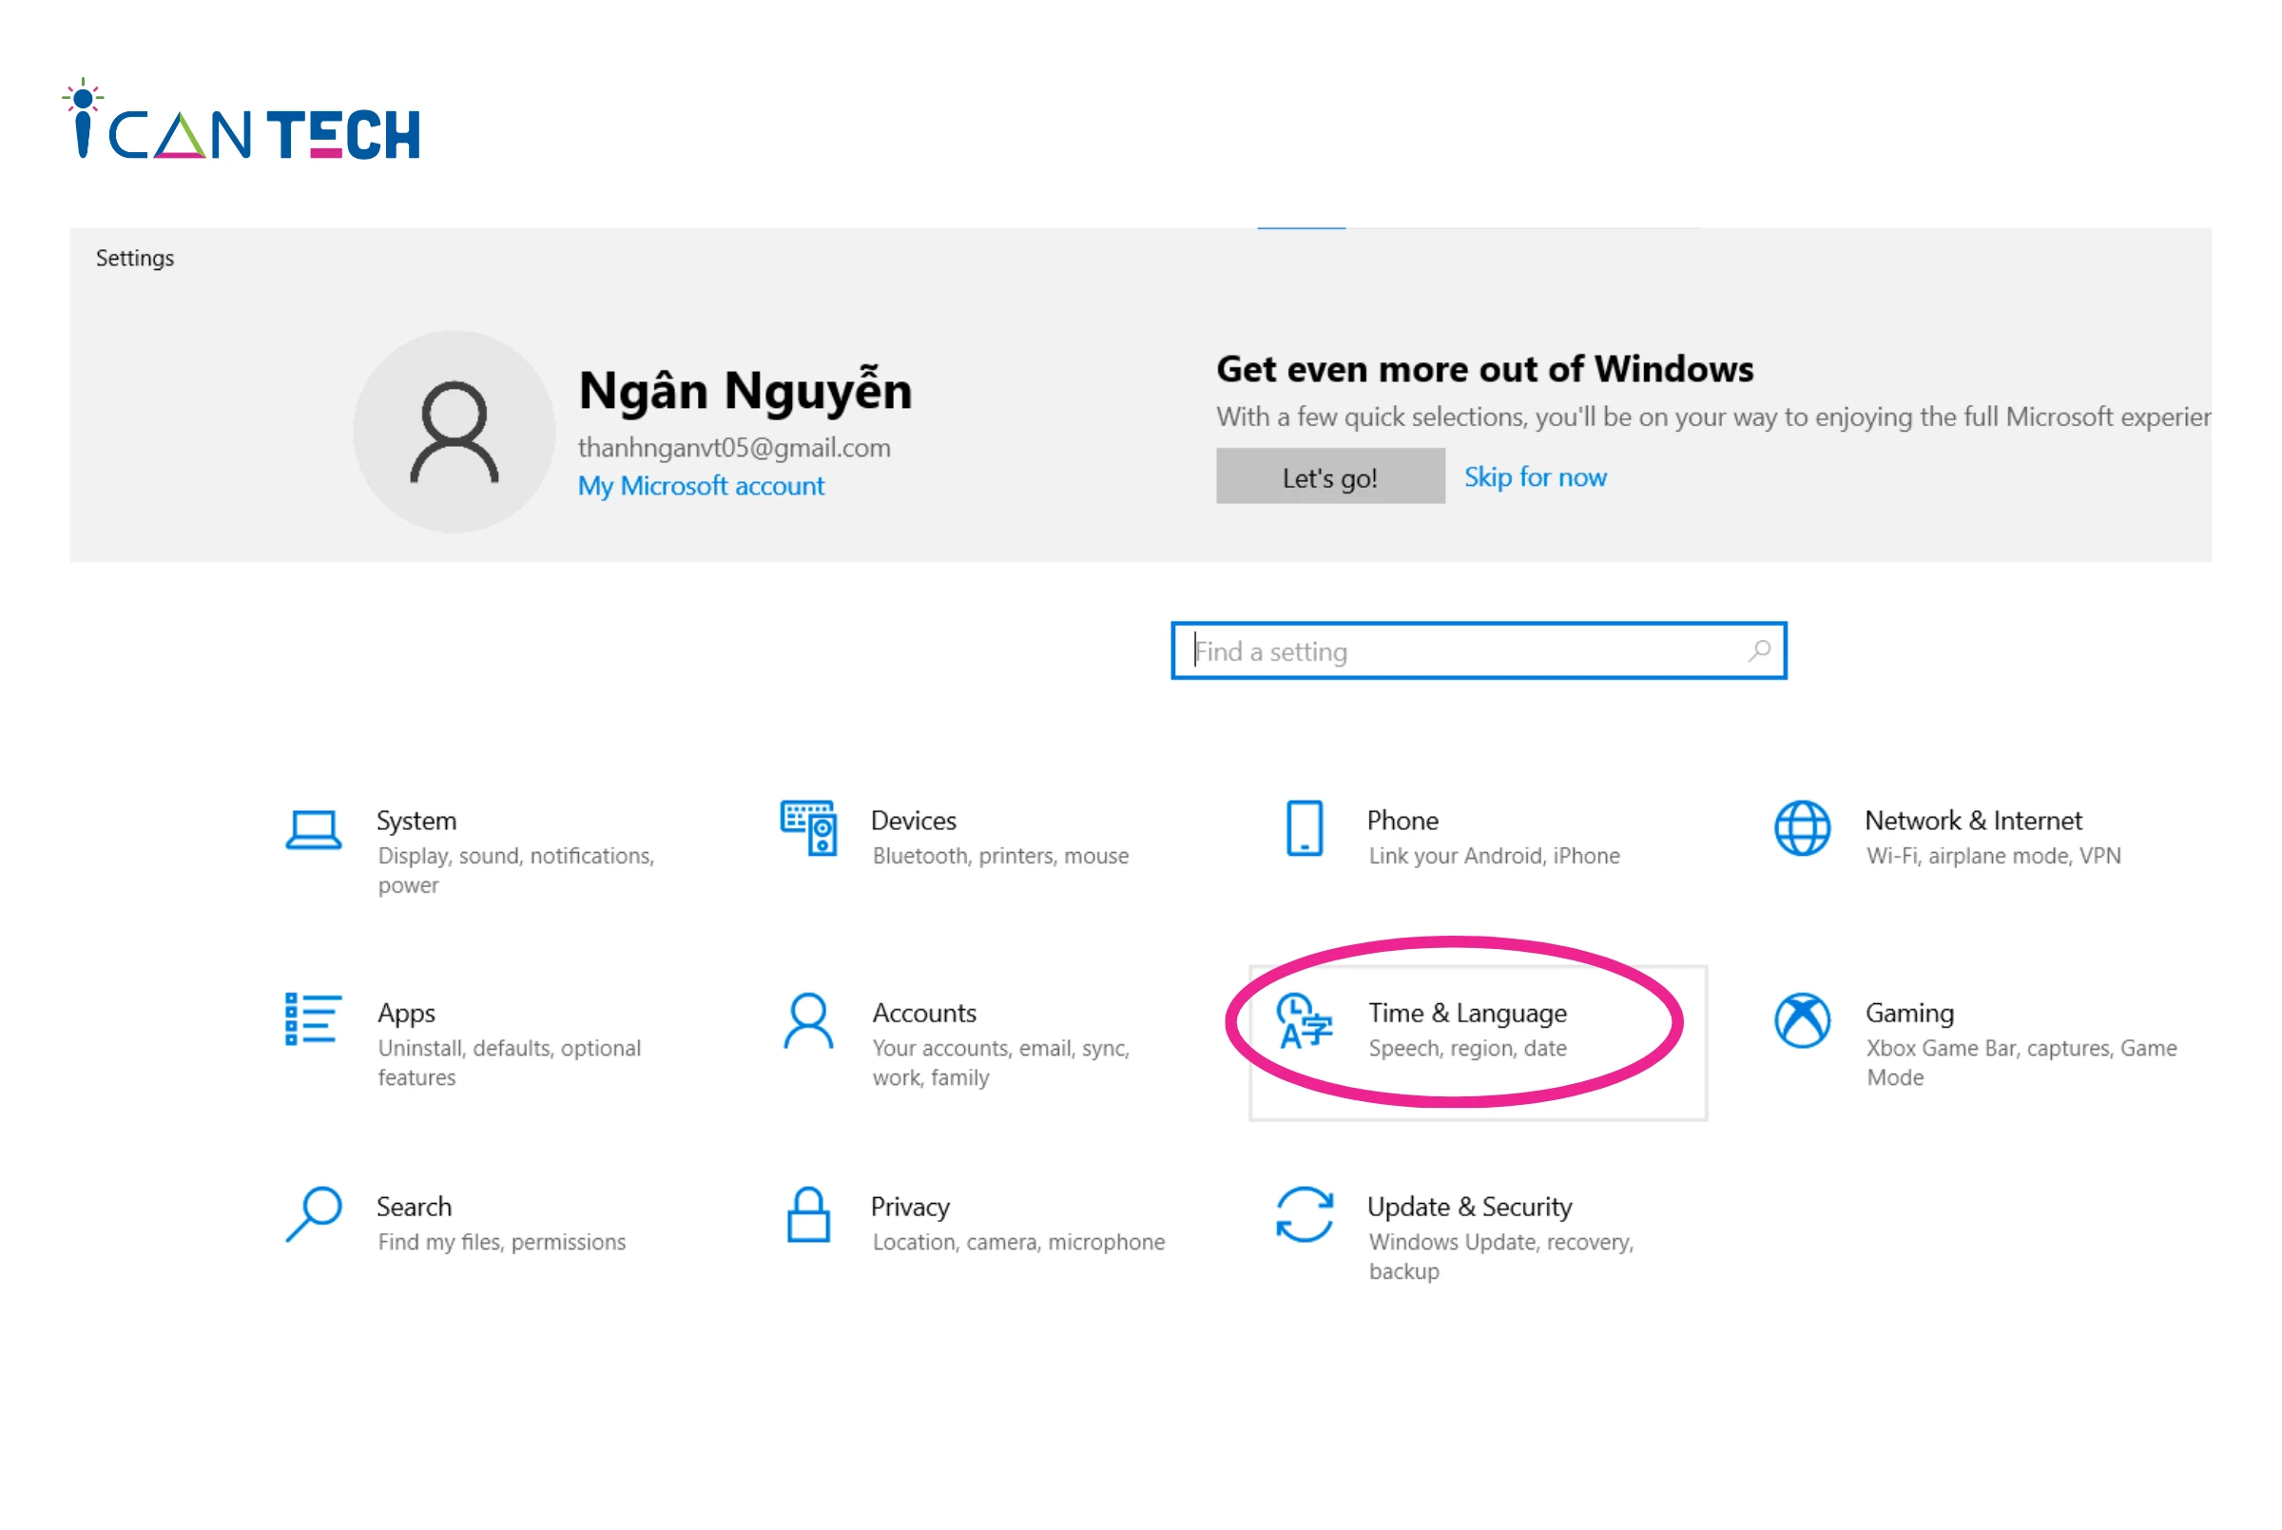Click 'Bluetooth, printers, mouse' description
Screen dimensions: 2282x1530
(x=1000, y=856)
